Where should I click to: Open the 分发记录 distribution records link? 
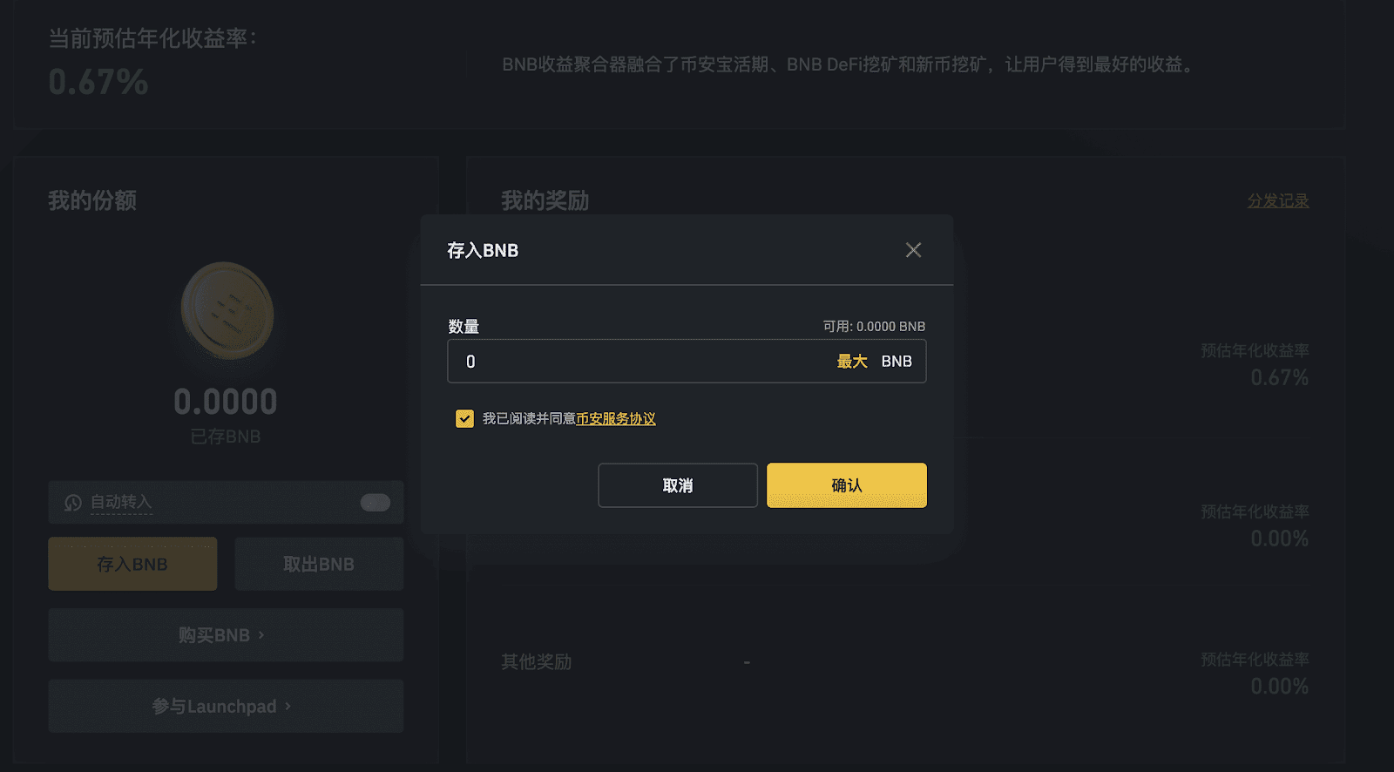1278,201
